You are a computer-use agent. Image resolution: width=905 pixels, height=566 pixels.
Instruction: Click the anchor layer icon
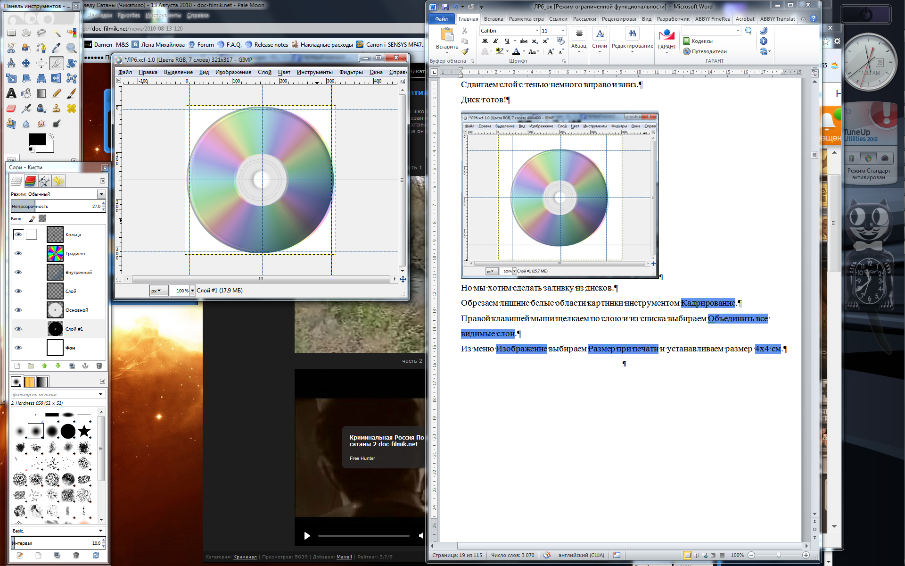(x=85, y=366)
